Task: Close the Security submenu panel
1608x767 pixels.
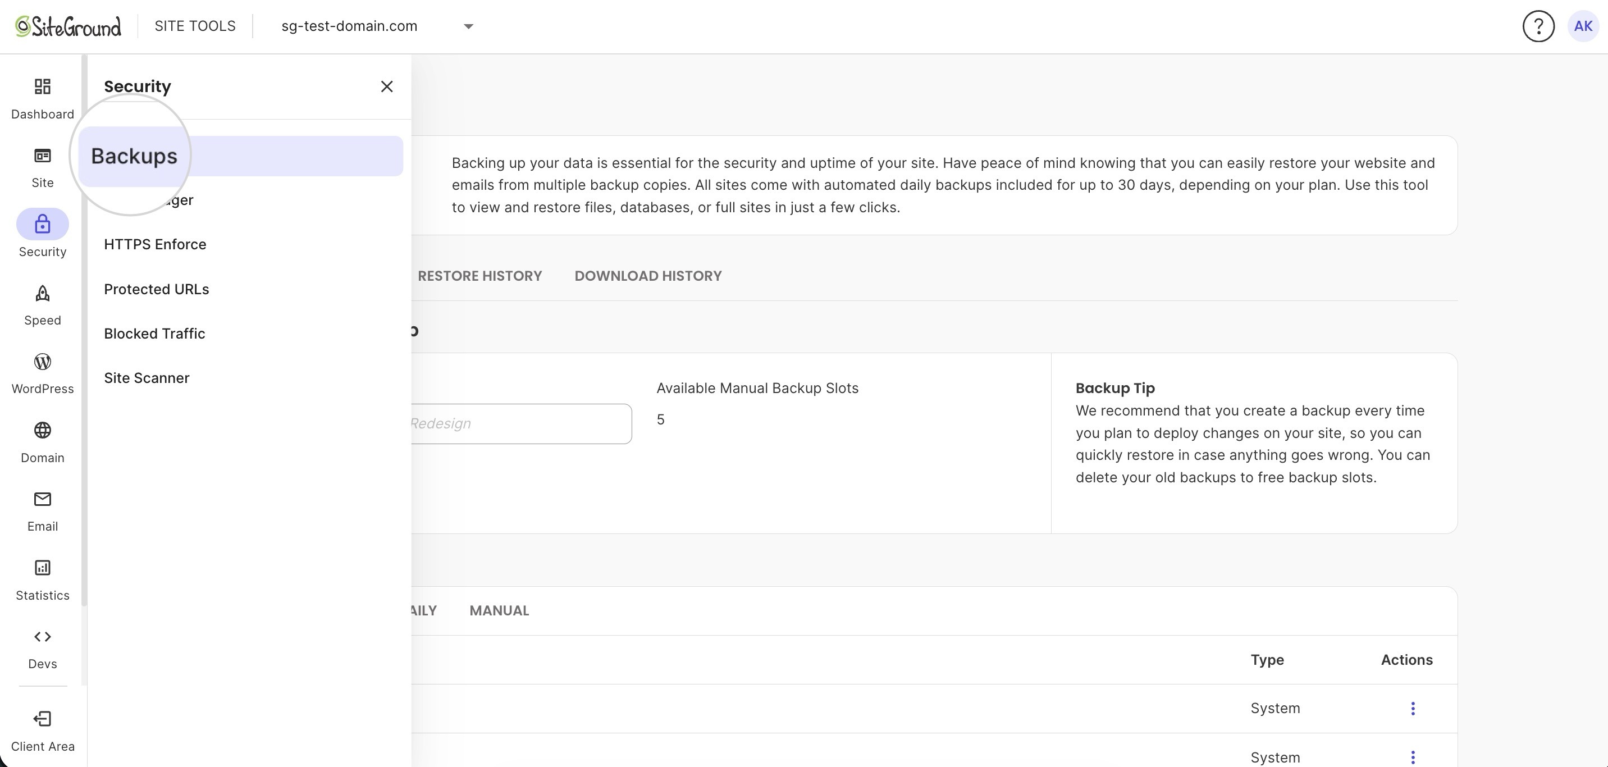Action: coord(387,86)
